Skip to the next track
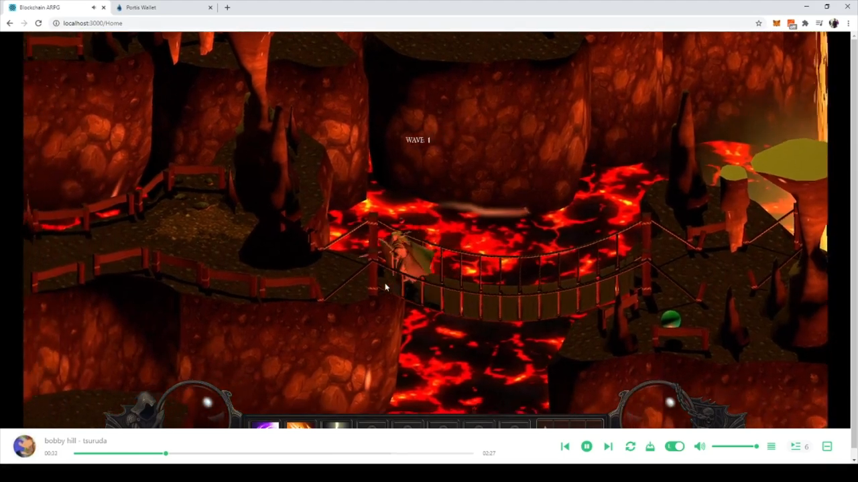Screen dimensions: 858x482 point(608,447)
